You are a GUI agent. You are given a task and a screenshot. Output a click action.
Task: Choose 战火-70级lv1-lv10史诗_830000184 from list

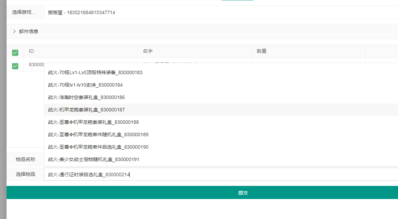[85, 85]
